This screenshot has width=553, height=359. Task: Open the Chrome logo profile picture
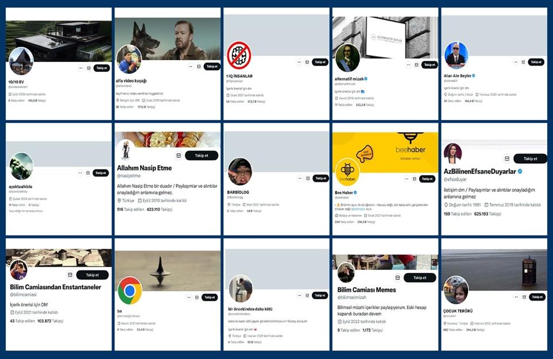click(130, 291)
